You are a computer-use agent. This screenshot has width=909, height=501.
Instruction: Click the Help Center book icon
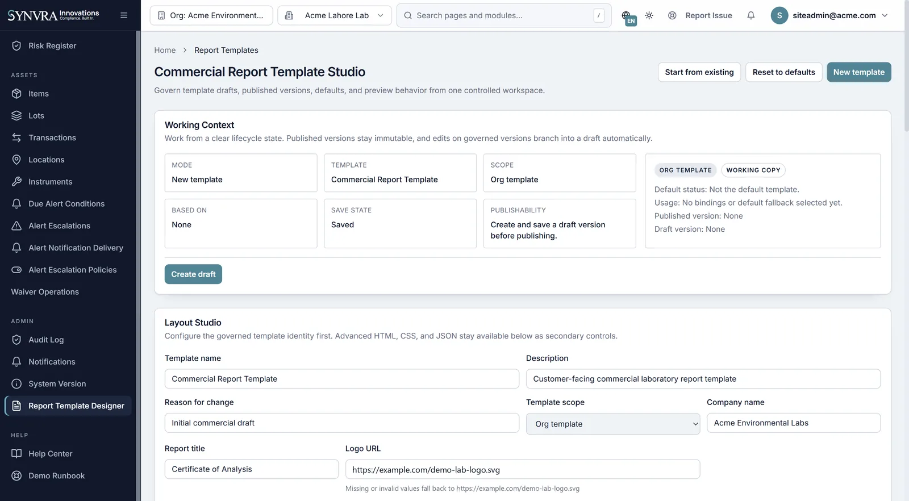[16, 454]
